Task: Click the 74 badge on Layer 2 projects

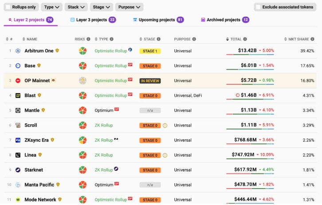Action: (x=50, y=20)
